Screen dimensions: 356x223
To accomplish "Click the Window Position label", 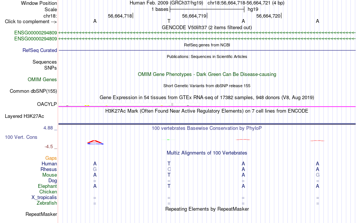I will pyautogui.click(x=39, y=3).
